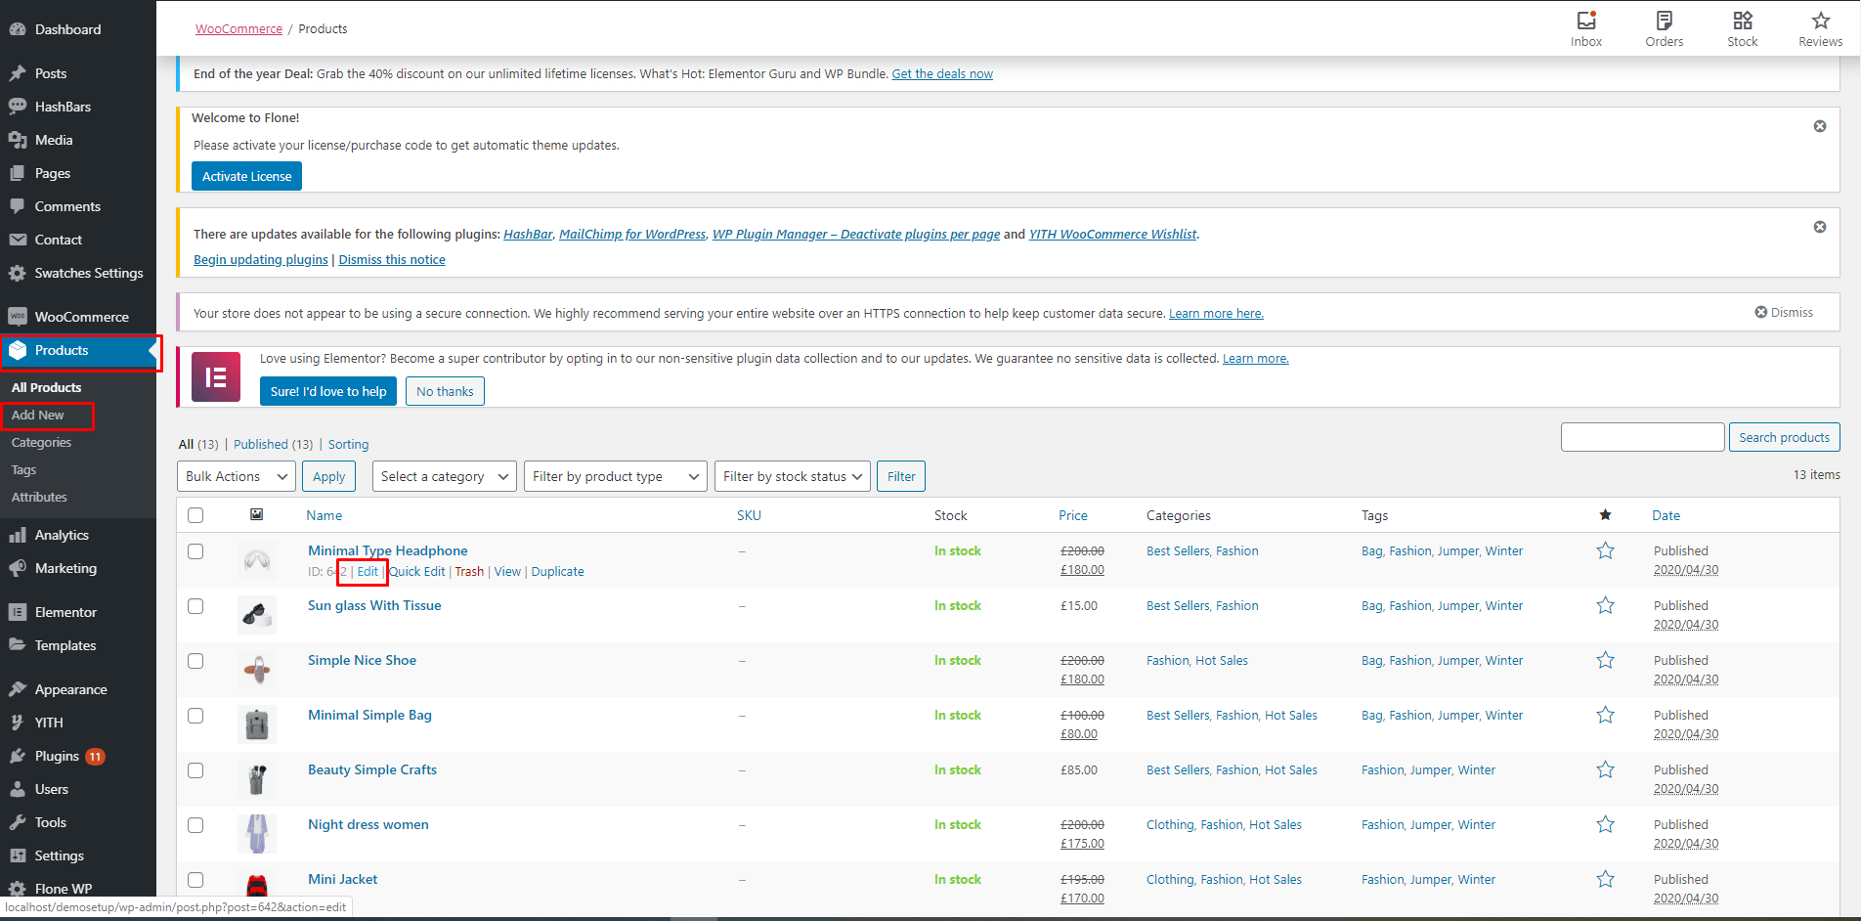Click the Activate License button
Viewport: 1861px width, 921px height.
(246, 176)
